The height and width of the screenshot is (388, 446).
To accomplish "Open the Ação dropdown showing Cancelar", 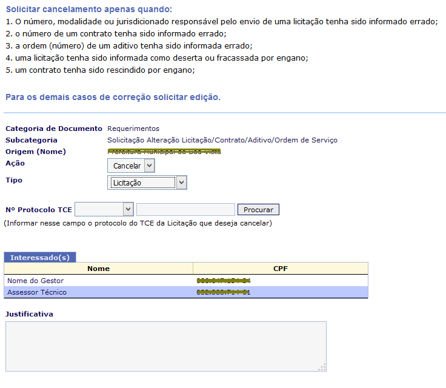I will (131, 166).
